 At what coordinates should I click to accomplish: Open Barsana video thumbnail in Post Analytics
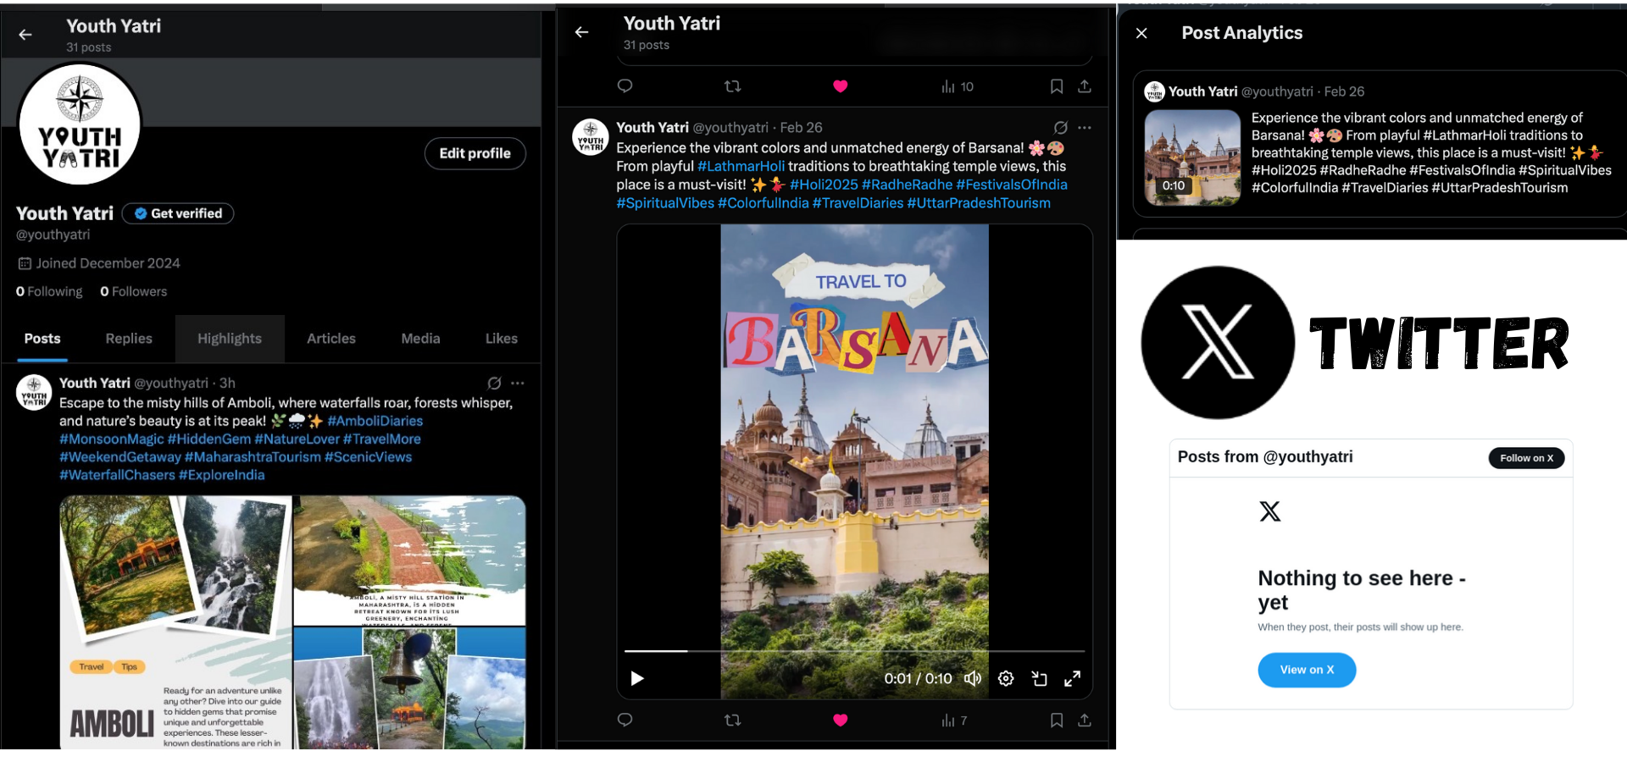click(x=1192, y=157)
